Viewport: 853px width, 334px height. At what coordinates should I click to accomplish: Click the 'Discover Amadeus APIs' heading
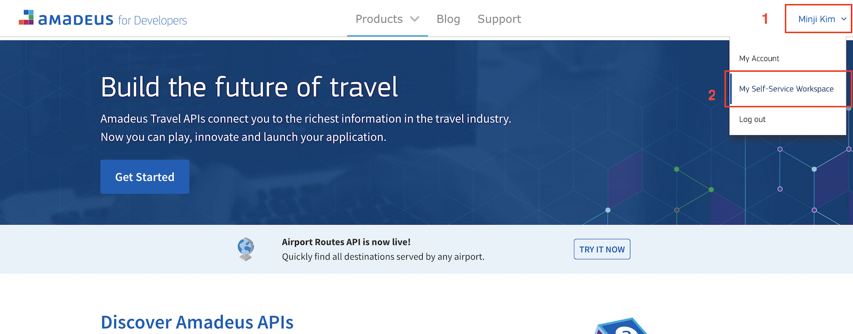click(197, 322)
